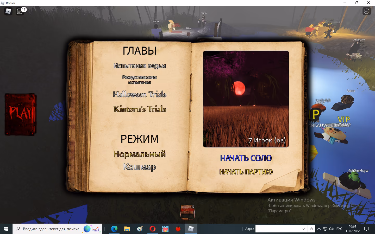Click the 7 Игрок (ов) player count

[267, 140]
